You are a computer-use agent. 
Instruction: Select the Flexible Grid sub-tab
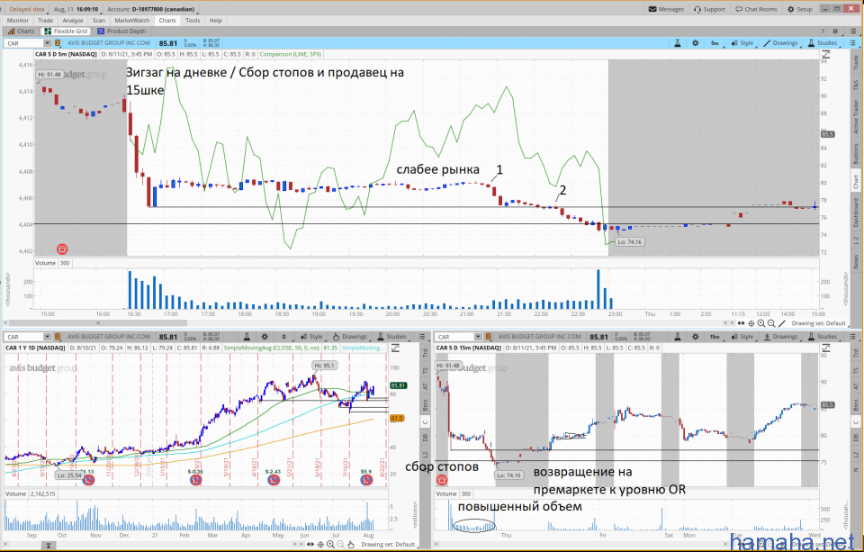pos(66,32)
